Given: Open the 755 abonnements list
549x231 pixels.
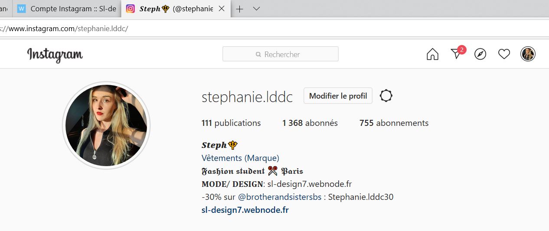Looking at the screenshot, I should click(x=394, y=123).
